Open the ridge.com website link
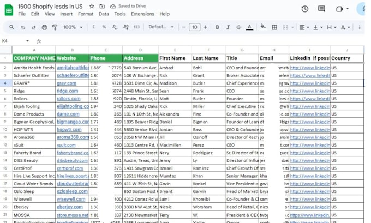The width and height of the screenshot is (371, 223). 68,91
